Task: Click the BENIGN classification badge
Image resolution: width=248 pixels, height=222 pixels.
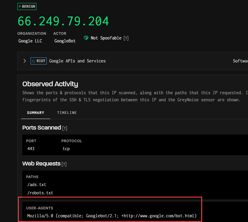Action: (27, 6)
